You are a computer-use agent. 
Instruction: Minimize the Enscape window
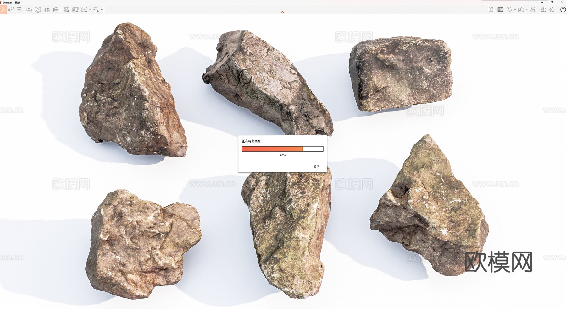coord(541,2)
